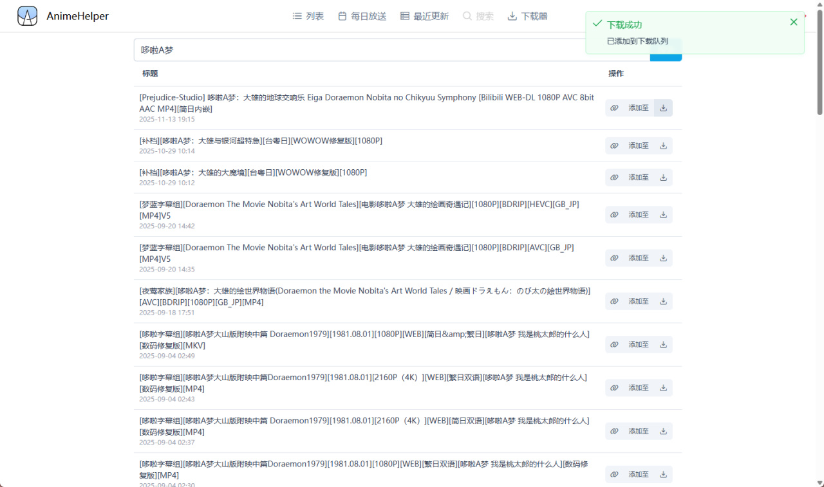824x487 pixels.
Task: Click 添加至 for 1080P 繁日双语 MP4 release
Action: [639, 474]
